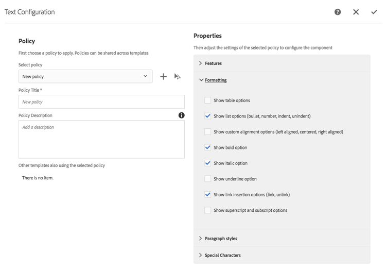Uncheck the Show bold option checkbox
The width and height of the screenshot is (386, 269).
(x=207, y=147)
